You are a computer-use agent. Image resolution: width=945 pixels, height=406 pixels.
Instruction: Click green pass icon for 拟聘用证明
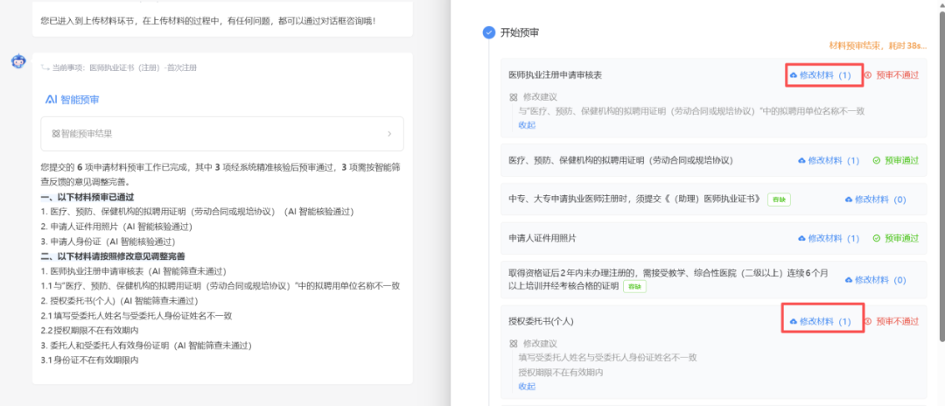tap(877, 161)
